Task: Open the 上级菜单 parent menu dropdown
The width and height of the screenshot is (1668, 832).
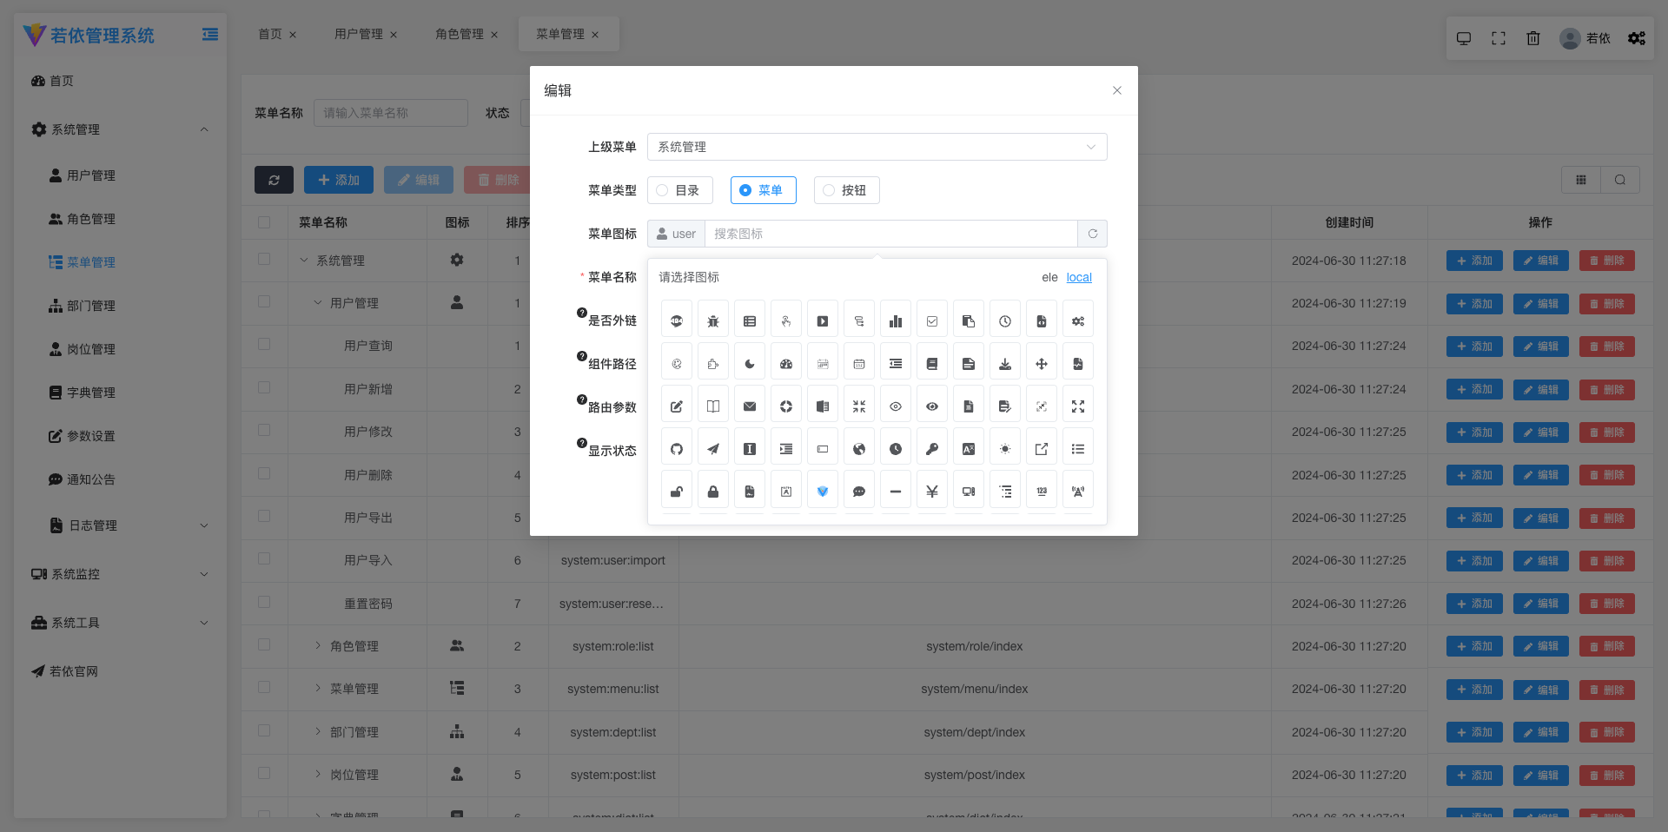Action: (x=877, y=147)
